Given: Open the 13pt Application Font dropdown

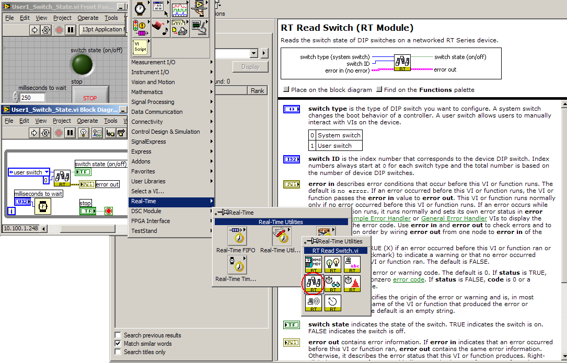Looking at the screenshot, I should [x=103, y=30].
